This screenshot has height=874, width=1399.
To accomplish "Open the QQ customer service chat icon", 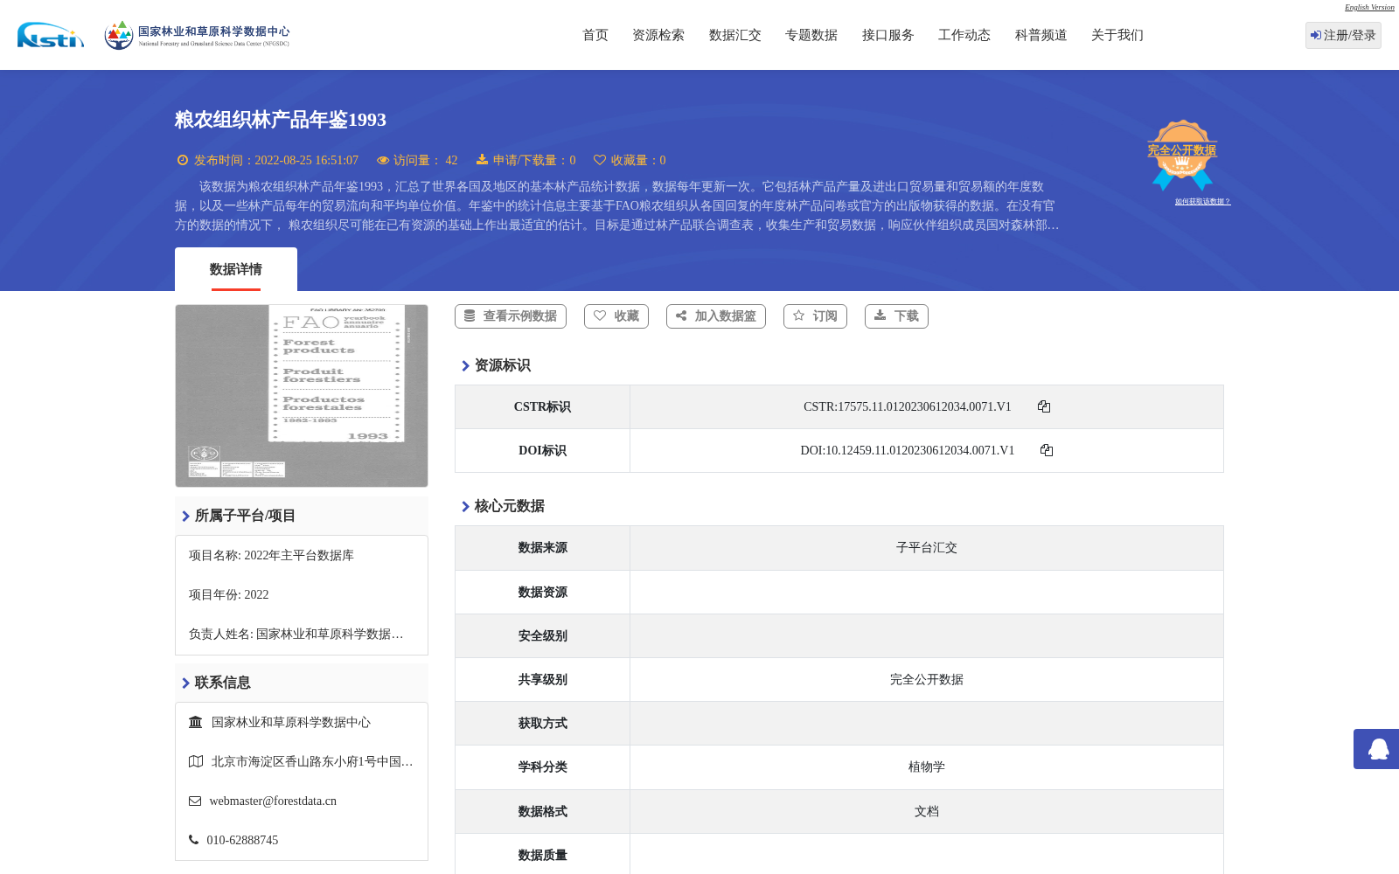I will (1378, 749).
